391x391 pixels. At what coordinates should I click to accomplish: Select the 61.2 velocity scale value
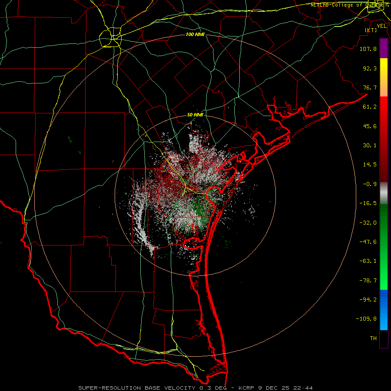coord(370,107)
